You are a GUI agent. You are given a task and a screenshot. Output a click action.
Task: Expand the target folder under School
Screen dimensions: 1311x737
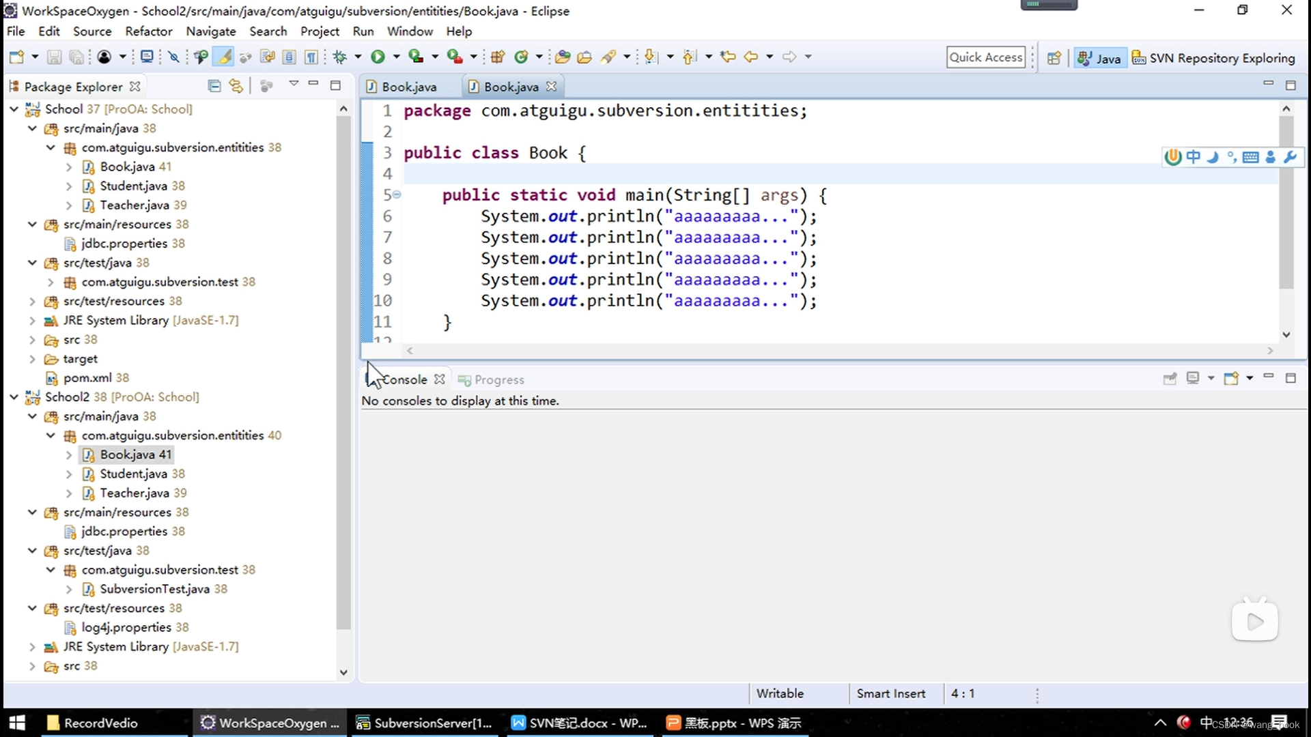(x=32, y=359)
